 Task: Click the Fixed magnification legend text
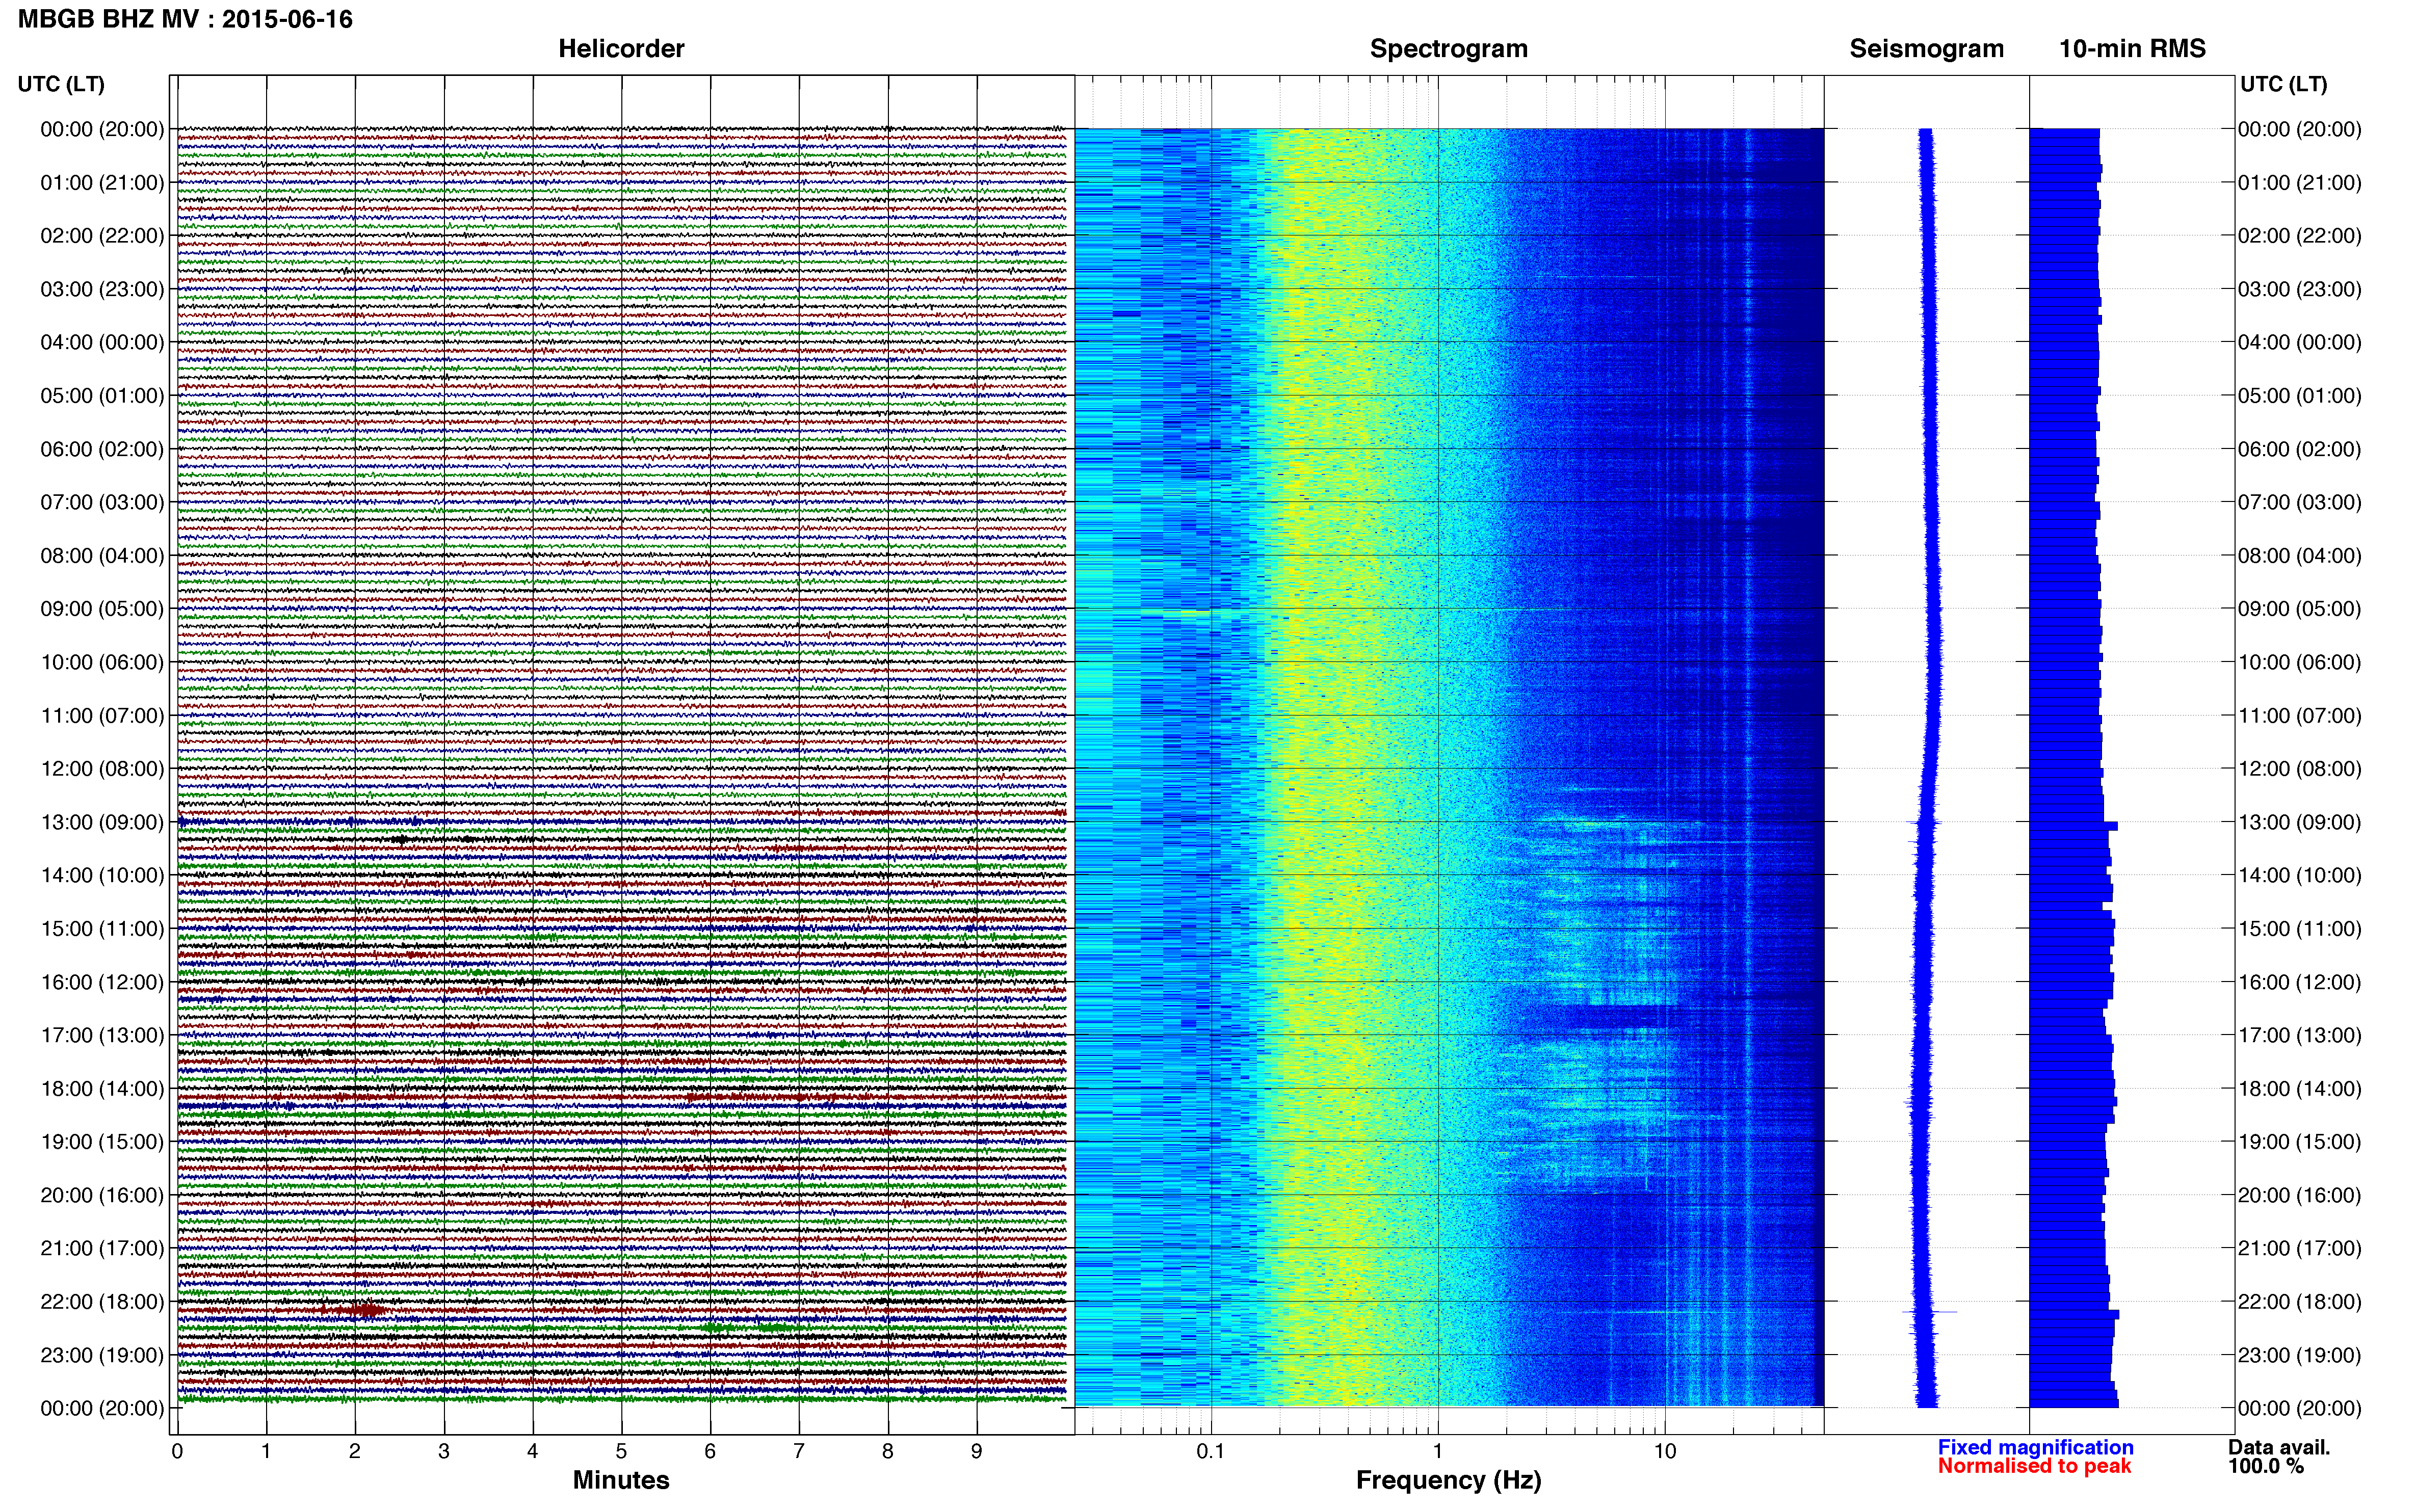coord(2034,1447)
